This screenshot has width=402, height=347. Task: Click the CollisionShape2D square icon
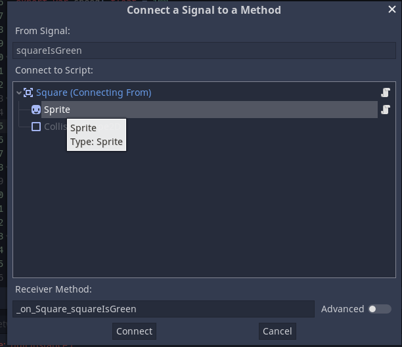[36, 127]
